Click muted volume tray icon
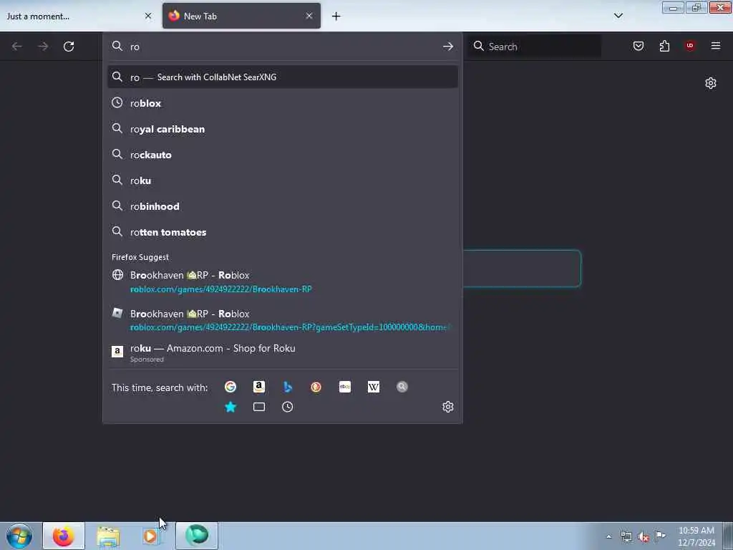 (x=644, y=537)
